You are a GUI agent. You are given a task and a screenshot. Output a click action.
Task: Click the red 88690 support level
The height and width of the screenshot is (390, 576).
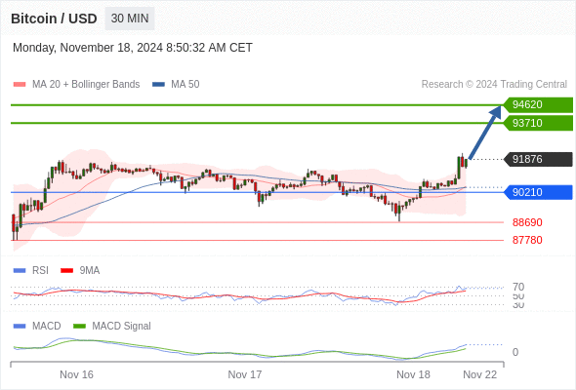click(527, 222)
